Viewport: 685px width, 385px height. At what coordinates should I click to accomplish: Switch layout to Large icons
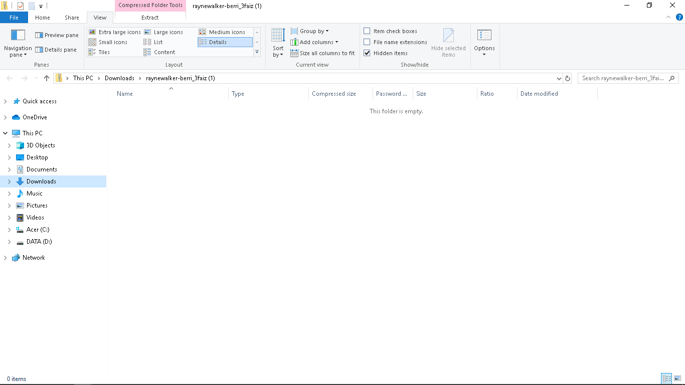[163, 32]
